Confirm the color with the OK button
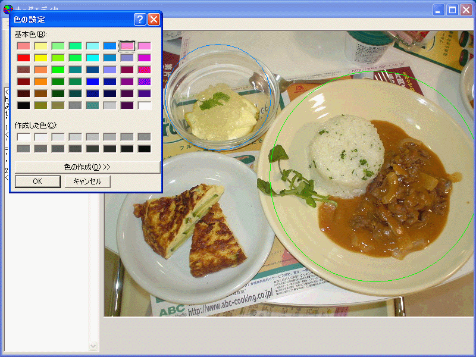This screenshot has height=357, width=476. tap(37, 181)
